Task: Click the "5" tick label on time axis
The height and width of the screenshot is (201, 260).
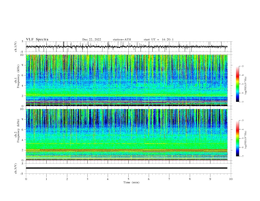Action: pos(128,179)
